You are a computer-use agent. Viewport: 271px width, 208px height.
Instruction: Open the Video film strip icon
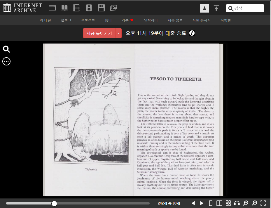(x=77, y=8)
